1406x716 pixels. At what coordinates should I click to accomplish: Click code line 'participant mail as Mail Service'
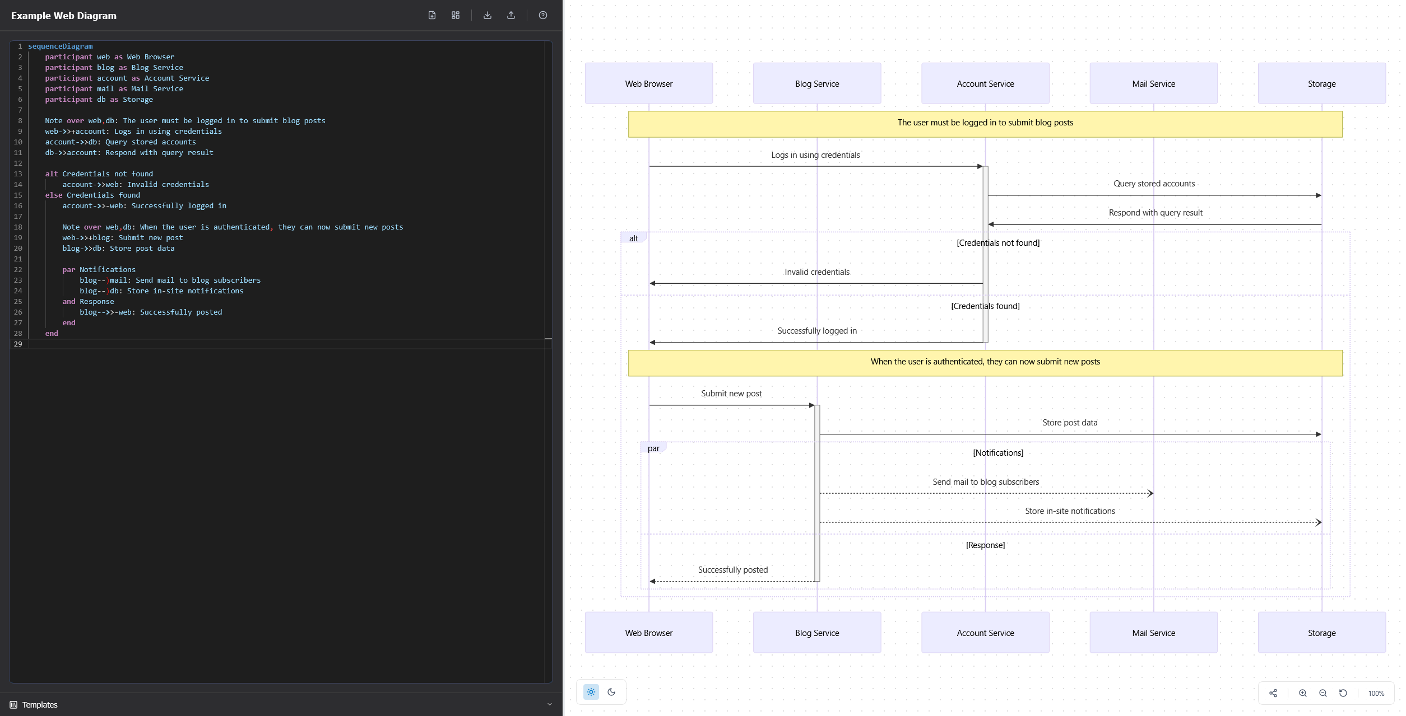(x=114, y=89)
